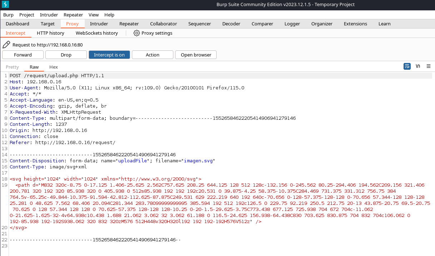Open the Collaborator tab
Image resolution: width=435 pixels, height=256 pixels.
163,24
